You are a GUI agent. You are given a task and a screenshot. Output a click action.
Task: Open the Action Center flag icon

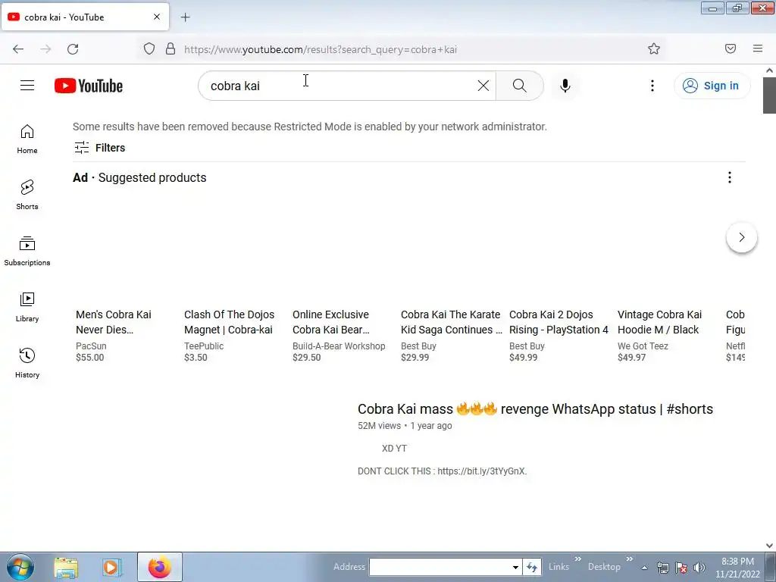(681, 568)
